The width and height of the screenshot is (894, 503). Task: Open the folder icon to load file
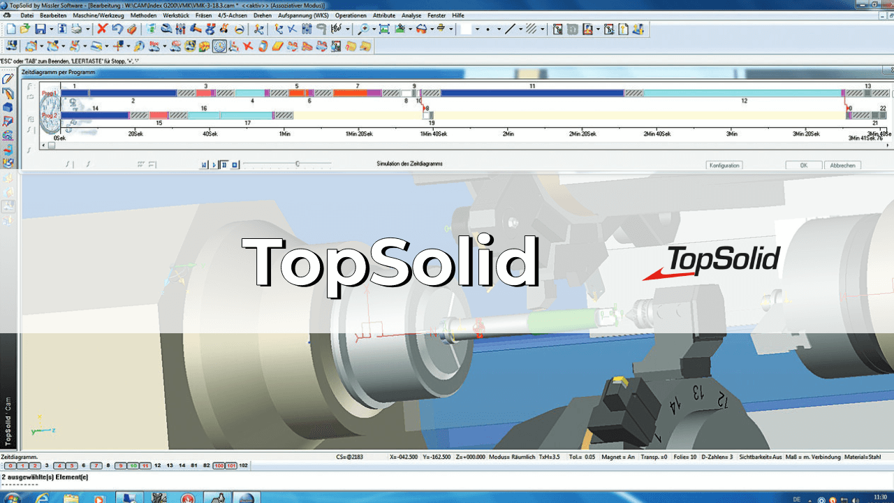[25, 29]
